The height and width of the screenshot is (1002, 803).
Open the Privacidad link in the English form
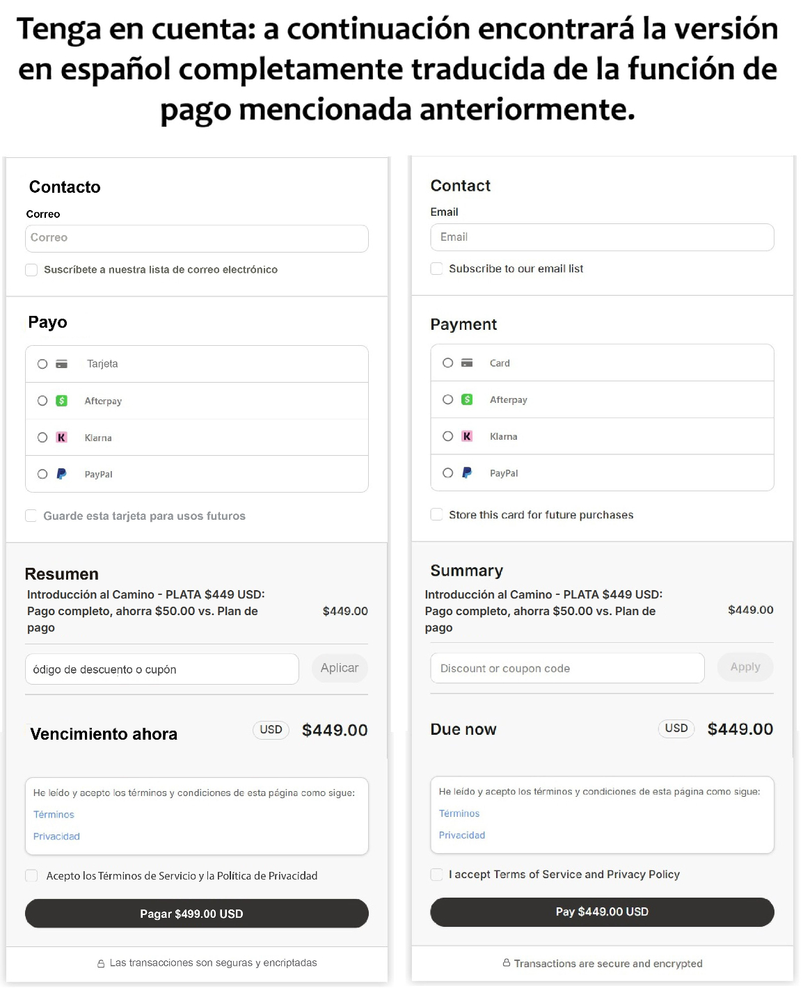462,835
